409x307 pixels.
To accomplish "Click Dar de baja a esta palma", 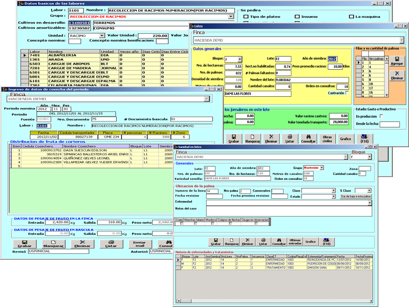I will 356,196.
